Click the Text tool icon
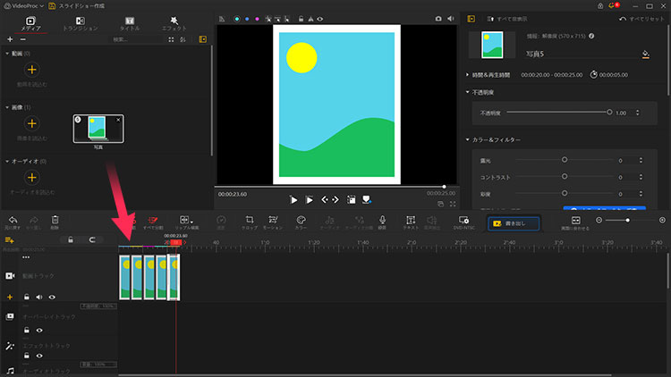Image resolution: width=671 pixels, height=377 pixels. [x=410, y=220]
